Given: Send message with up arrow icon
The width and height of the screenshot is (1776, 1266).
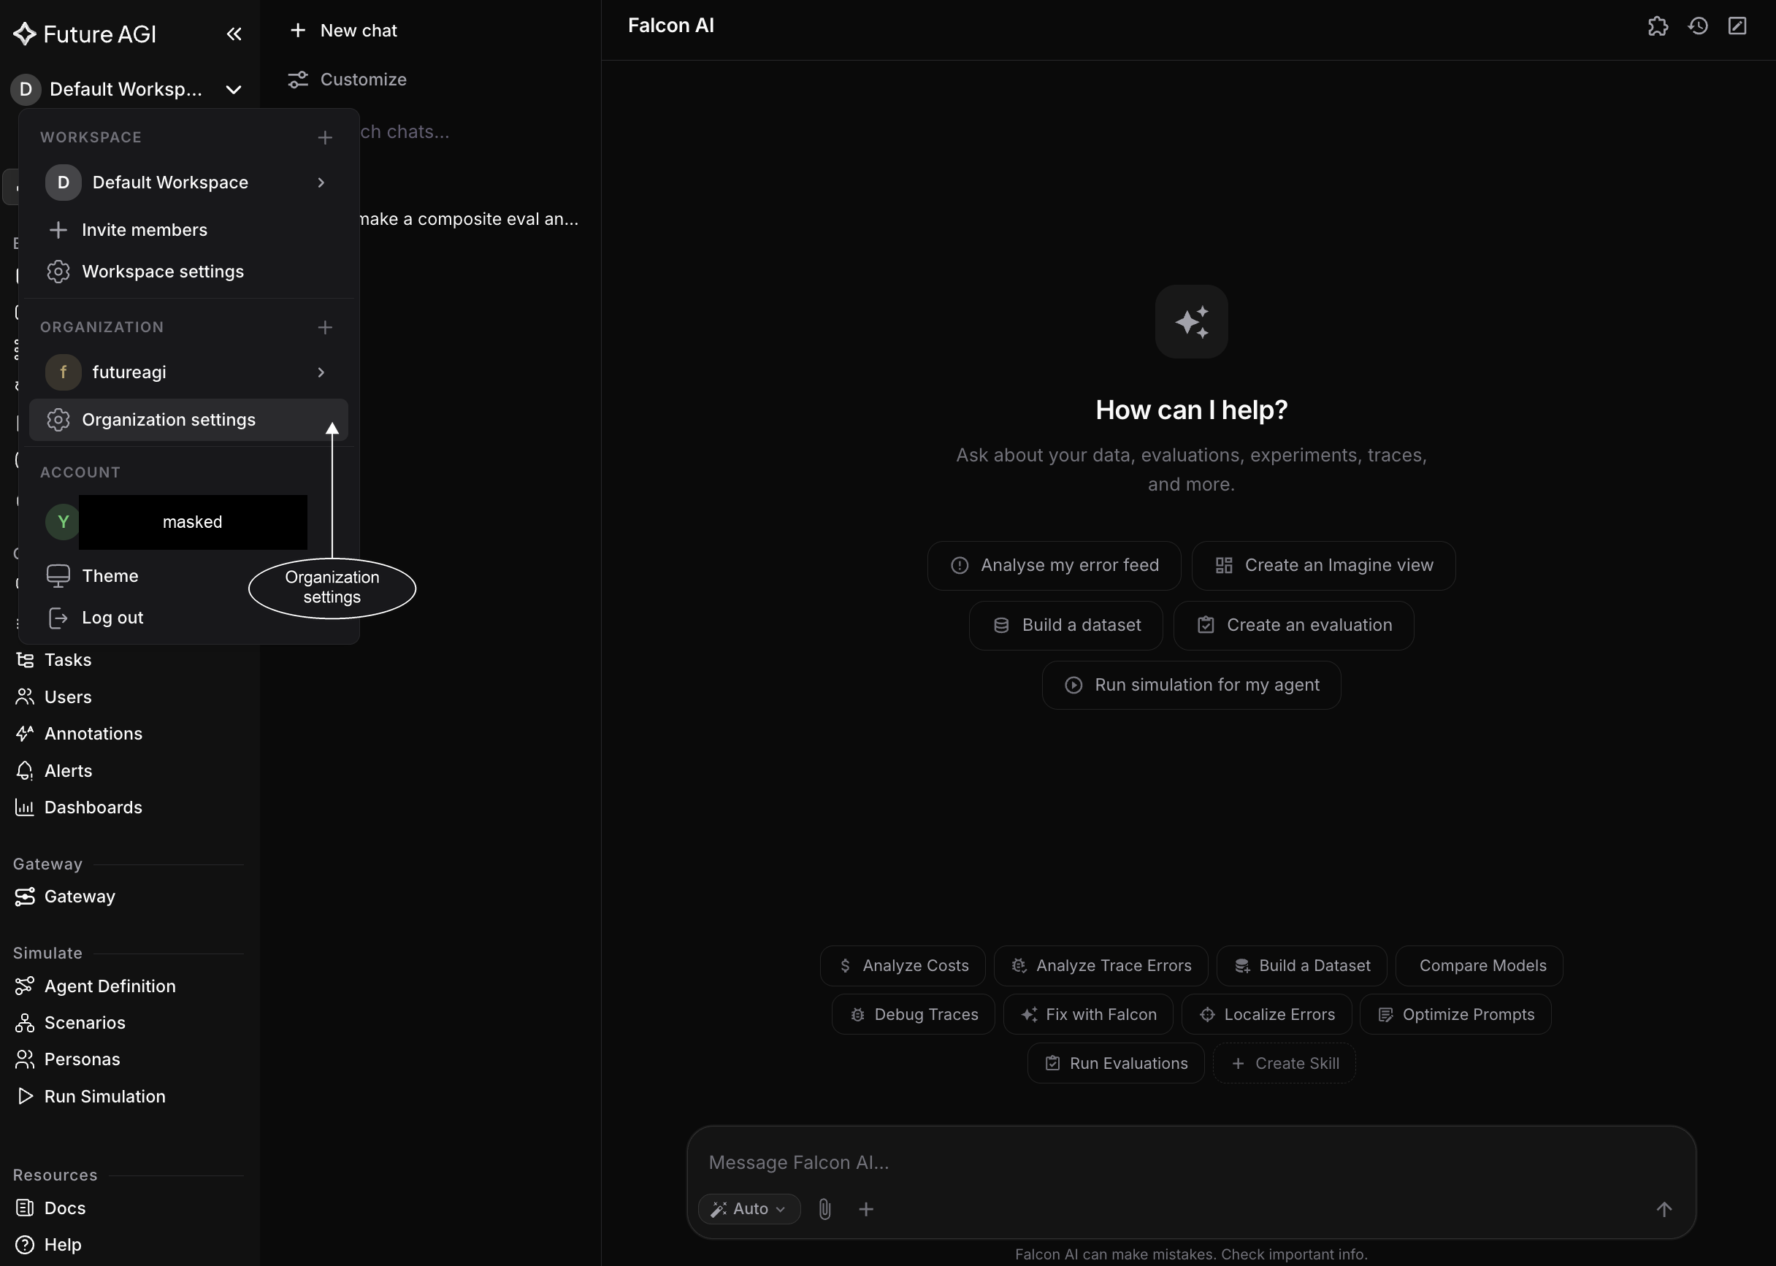Looking at the screenshot, I should point(1663,1209).
